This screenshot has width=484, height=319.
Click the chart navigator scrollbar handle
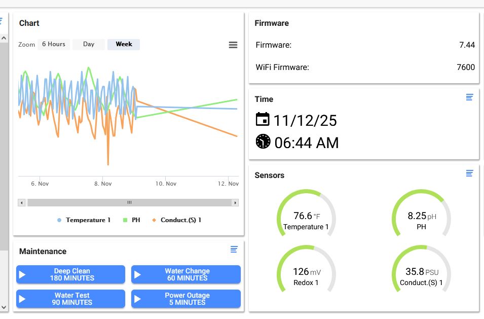(130, 202)
